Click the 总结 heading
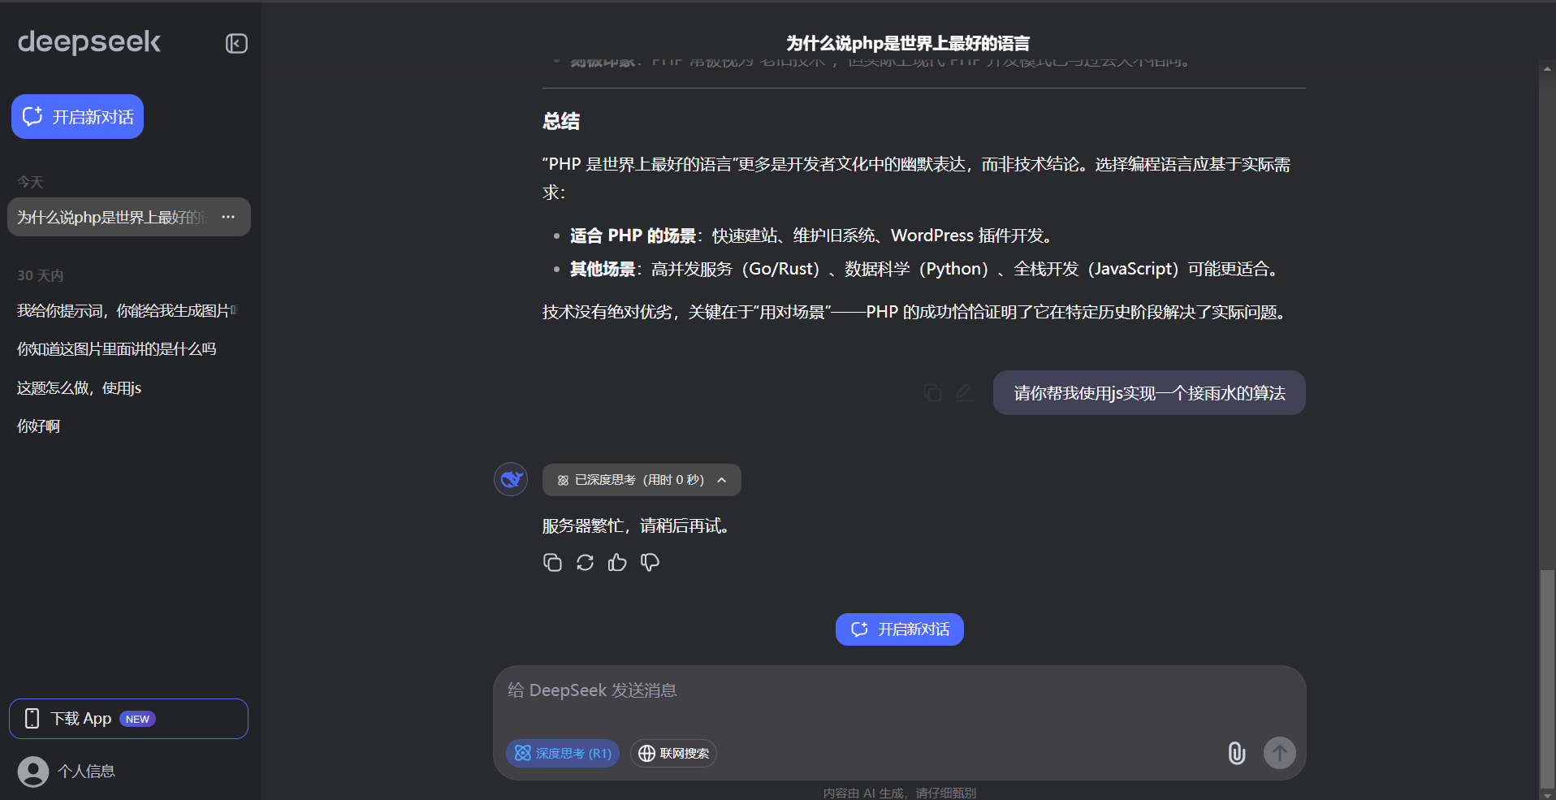 tap(561, 122)
